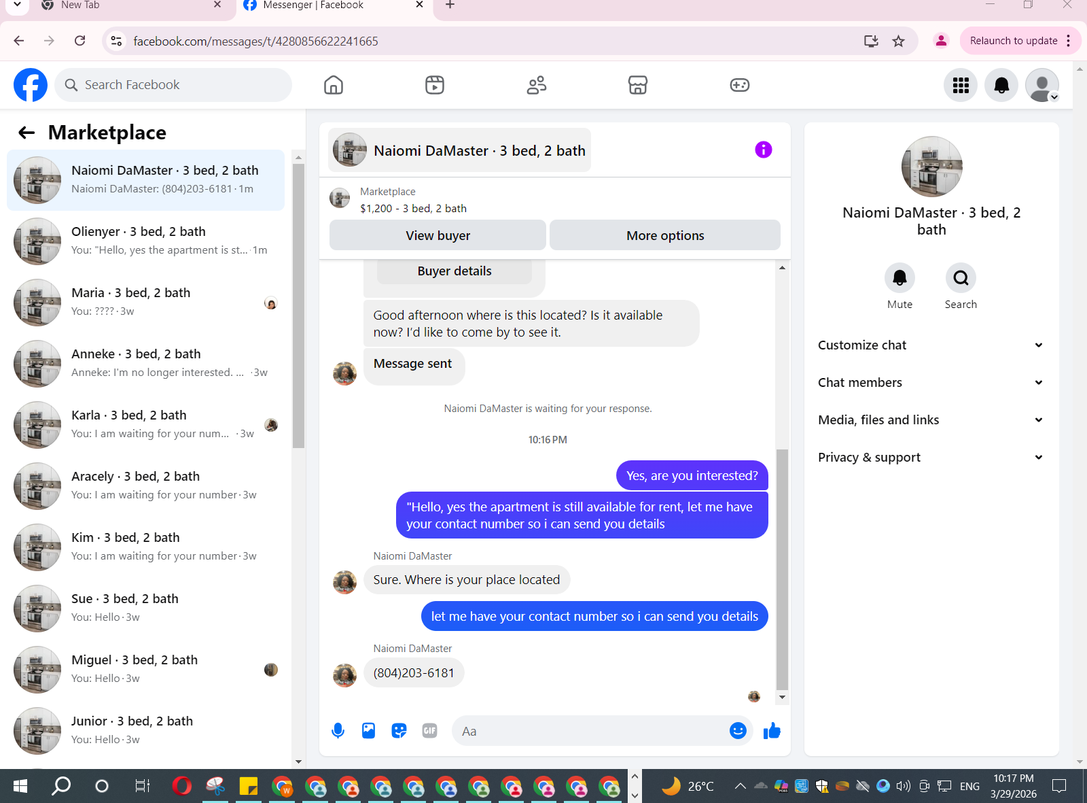Open the Video (Watch) icon
Image resolution: width=1087 pixels, height=803 pixels.
click(x=435, y=85)
